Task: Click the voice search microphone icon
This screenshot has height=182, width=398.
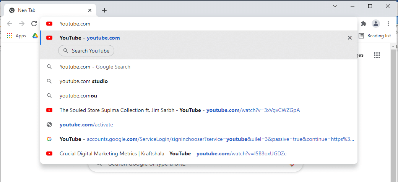Action: (292, 164)
